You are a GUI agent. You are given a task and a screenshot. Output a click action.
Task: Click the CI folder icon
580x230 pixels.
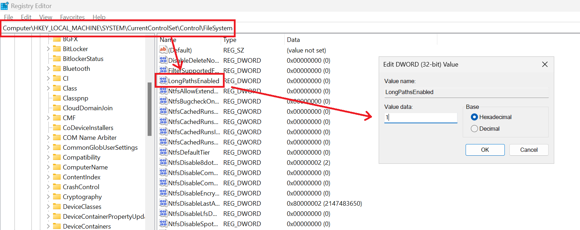[x=57, y=78]
